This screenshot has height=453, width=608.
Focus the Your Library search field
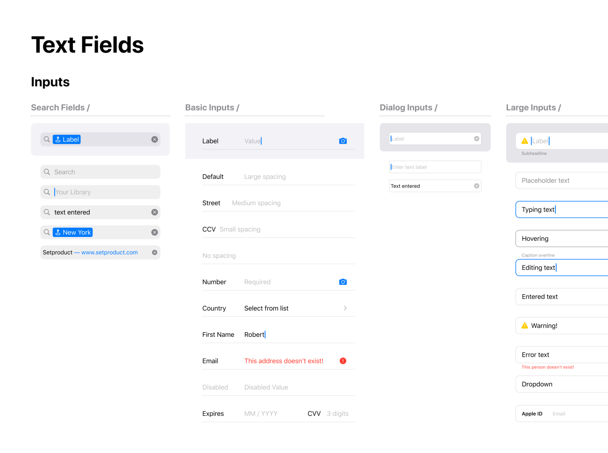pyautogui.click(x=100, y=192)
